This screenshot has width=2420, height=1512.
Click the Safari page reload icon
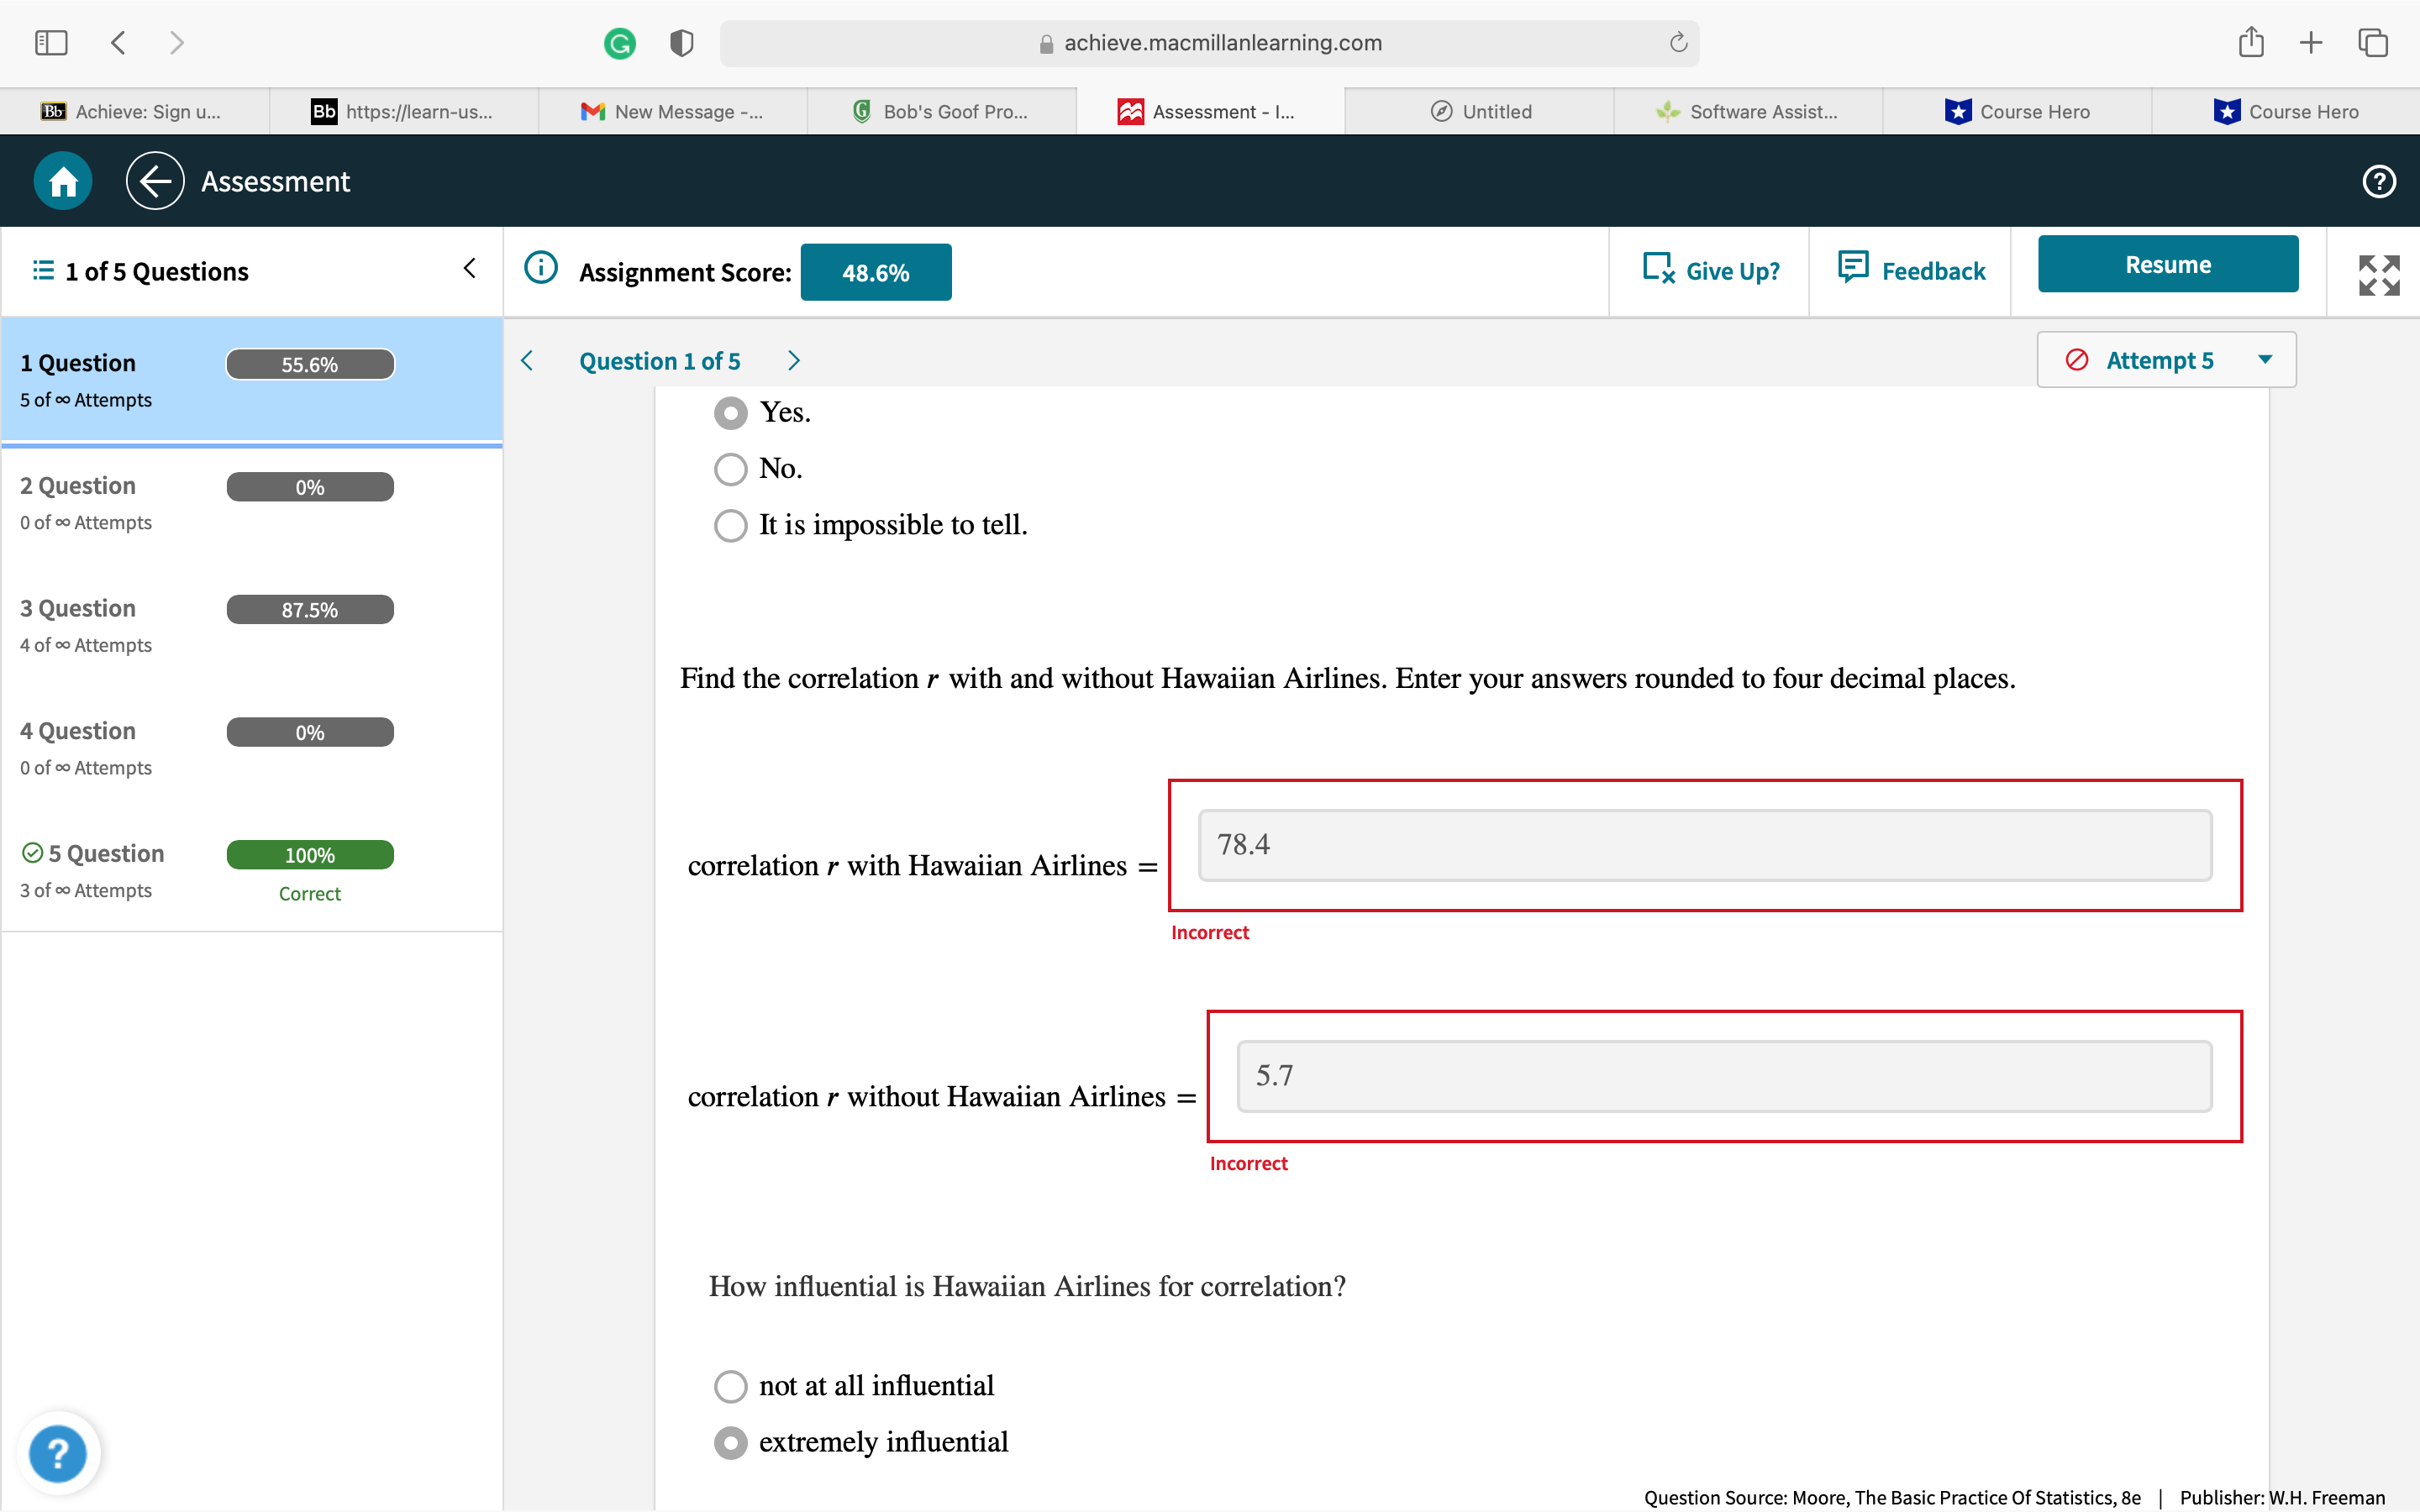(1678, 43)
